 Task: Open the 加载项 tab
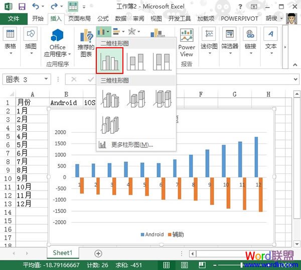[x=206, y=19]
